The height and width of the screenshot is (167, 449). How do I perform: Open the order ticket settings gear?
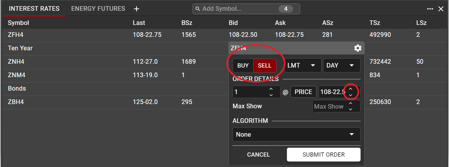tap(358, 48)
